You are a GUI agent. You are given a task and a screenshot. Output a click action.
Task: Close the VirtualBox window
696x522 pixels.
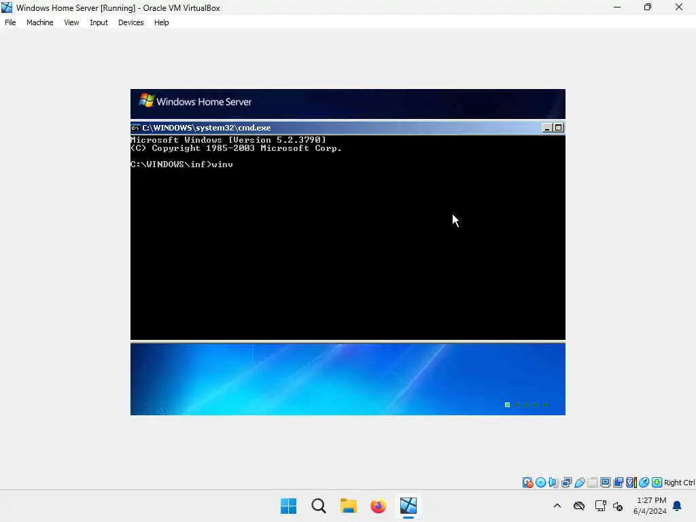tap(679, 7)
